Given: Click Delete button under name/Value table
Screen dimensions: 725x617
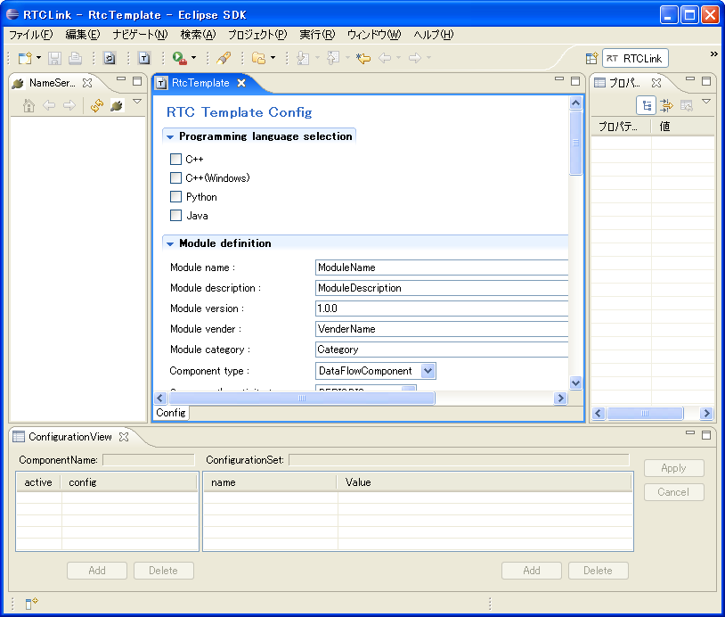Looking at the screenshot, I should (x=598, y=571).
